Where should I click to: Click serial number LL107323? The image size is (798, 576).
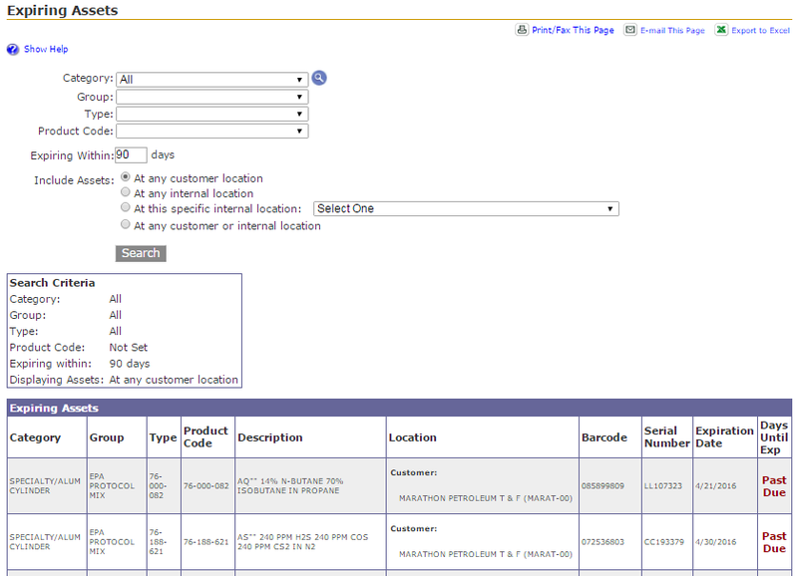tap(663, 486)
